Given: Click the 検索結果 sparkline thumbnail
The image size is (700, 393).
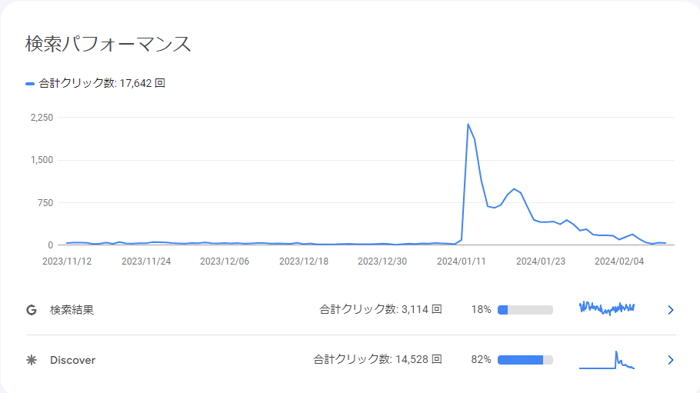Looking at the screenshot, I should click(607, 308).
